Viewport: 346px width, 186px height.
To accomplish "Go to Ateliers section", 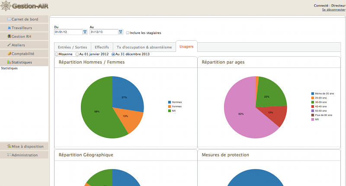I will click(x=24, y=45).
